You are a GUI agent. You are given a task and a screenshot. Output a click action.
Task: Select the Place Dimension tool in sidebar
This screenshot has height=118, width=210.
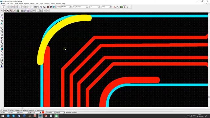[x=2, y=60]
